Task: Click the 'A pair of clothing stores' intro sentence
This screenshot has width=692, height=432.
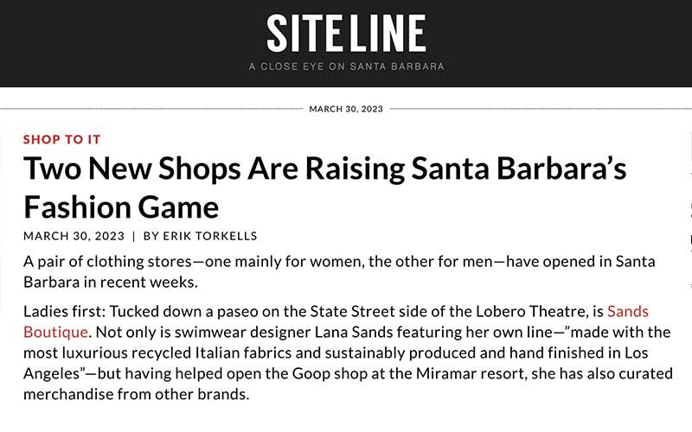Action: point(107,262)
